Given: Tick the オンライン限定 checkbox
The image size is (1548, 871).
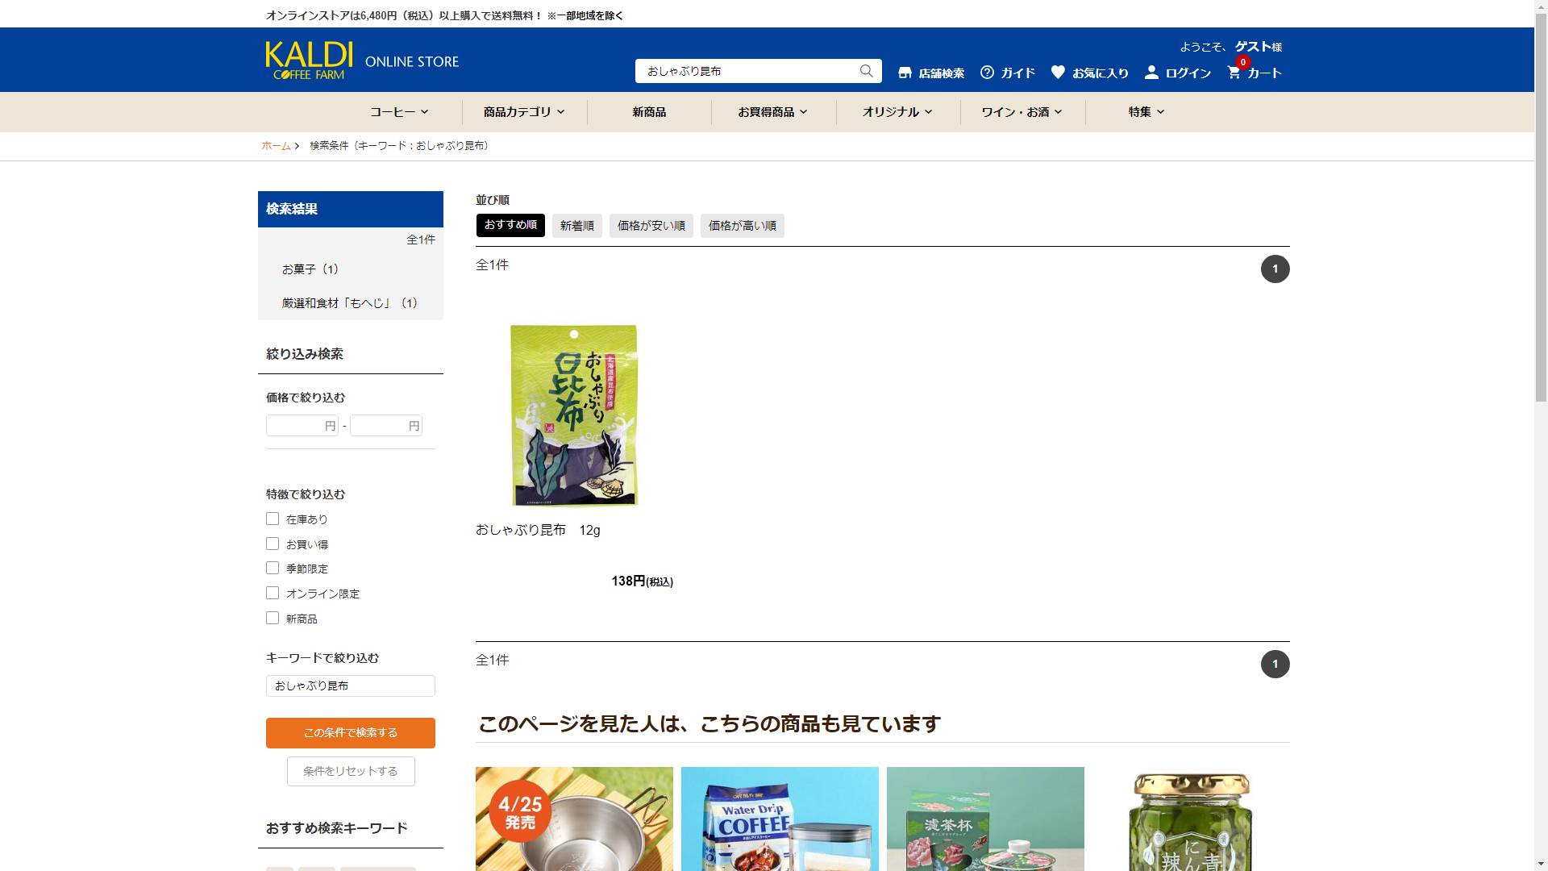Looking at the screenshot, I should pyautogui.click(x=273, y=593).
